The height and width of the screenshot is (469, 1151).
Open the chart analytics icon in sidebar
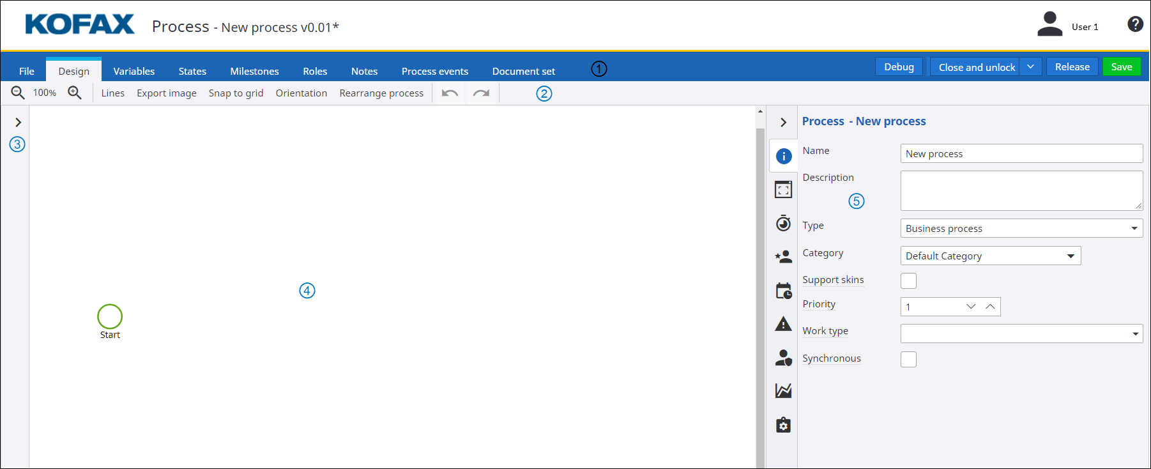(x=783, y=390)
